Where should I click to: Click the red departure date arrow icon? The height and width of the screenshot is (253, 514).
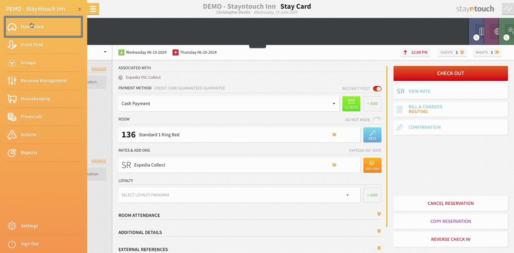tap(175, 52)
